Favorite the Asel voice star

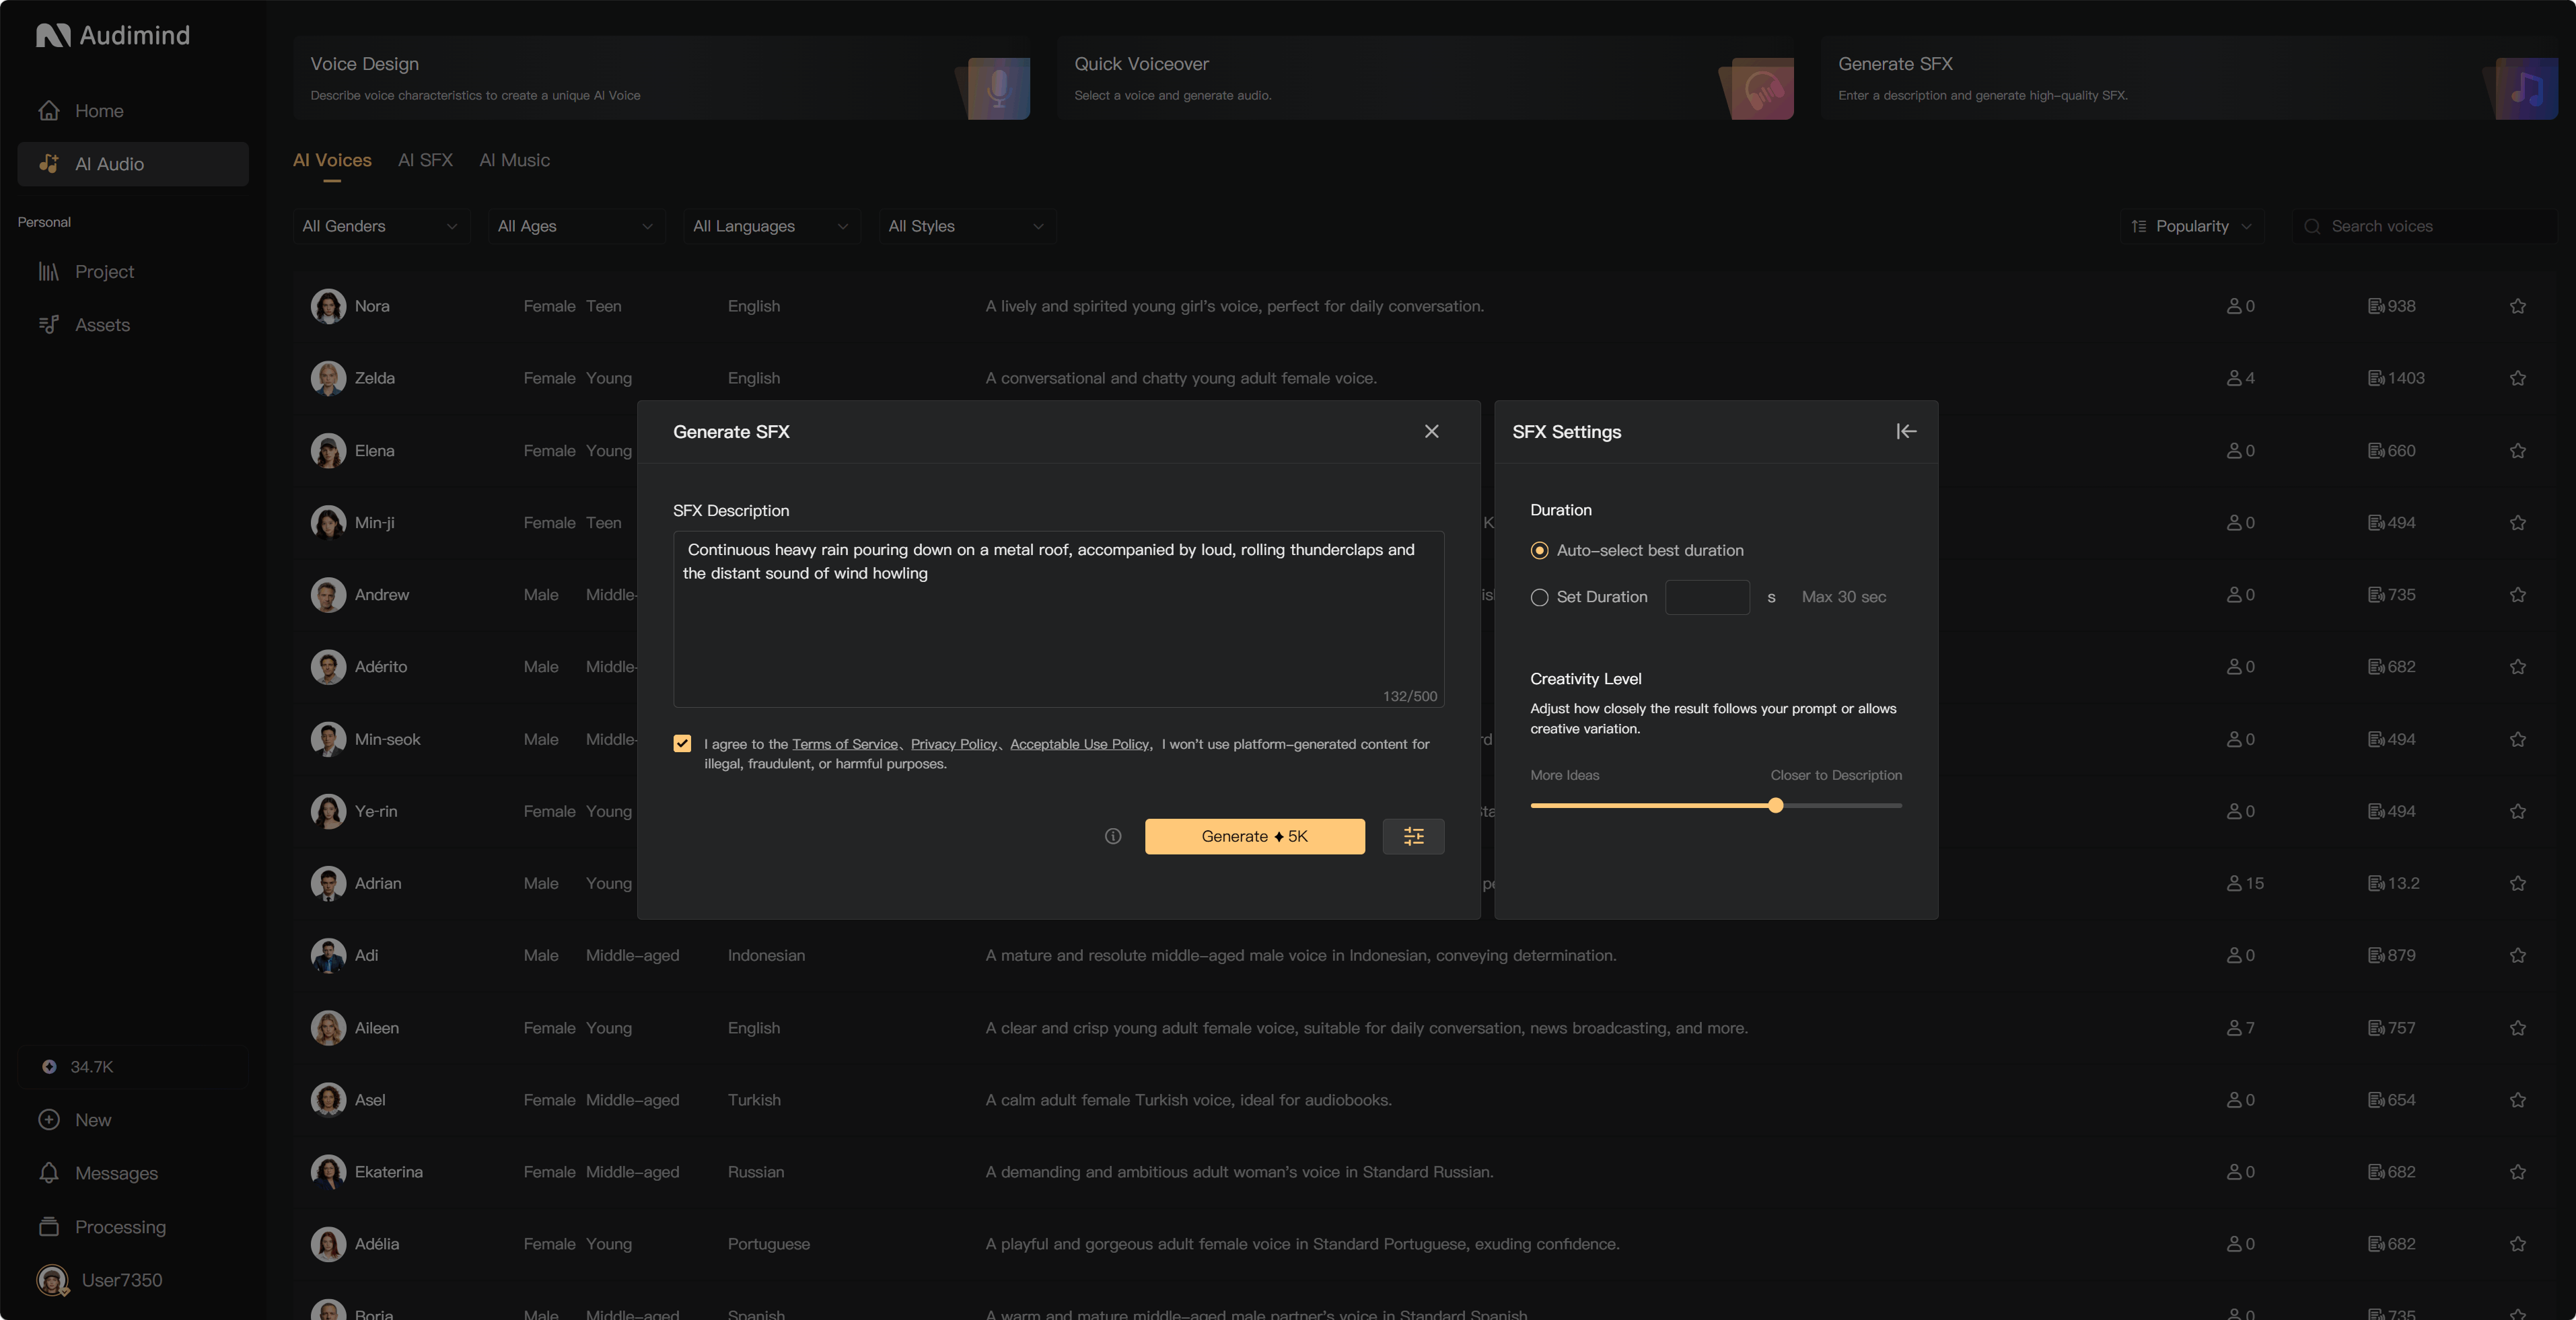pyautogui.click(x=2518, y=1100)
